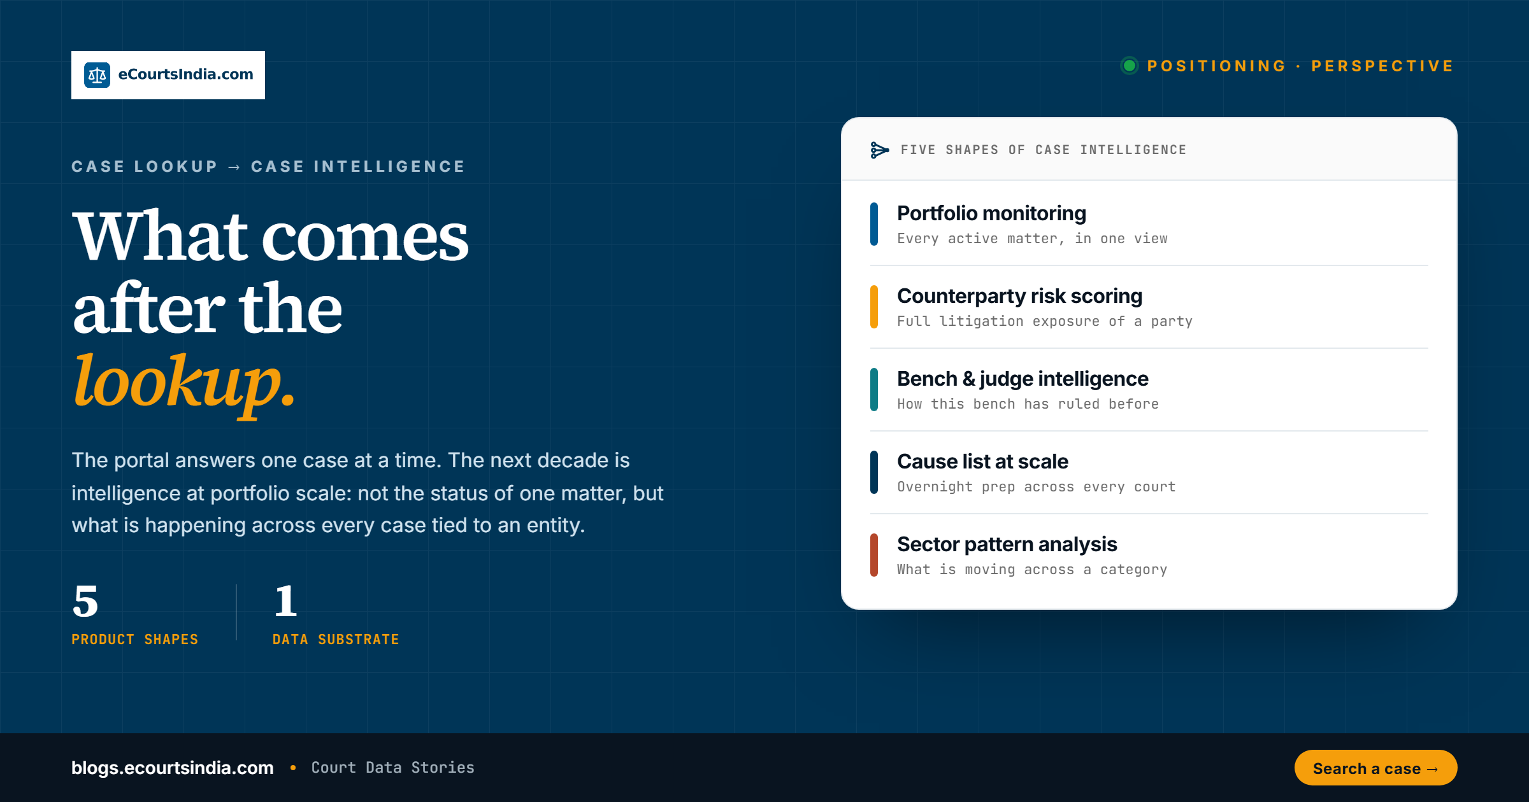The width and height of the screenshot is (1529, 802).
Task: Click the '1' data substrate number
Action: pyautogui.click(x=285, y=601)
